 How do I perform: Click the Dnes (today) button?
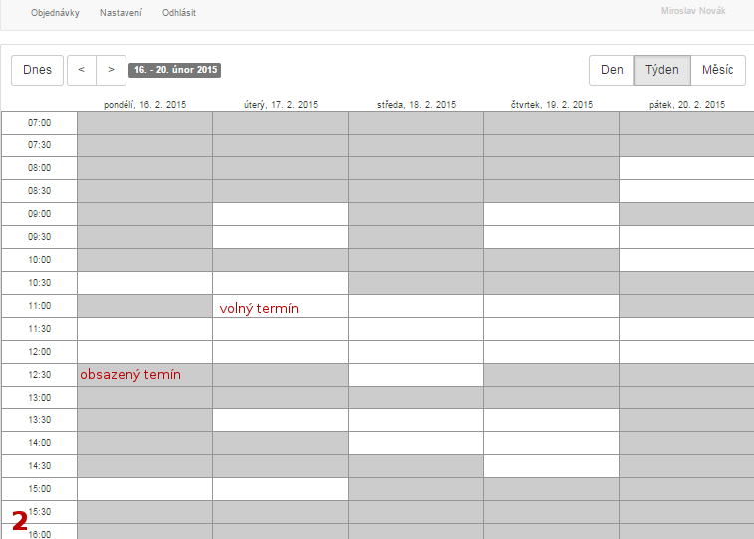[x=37, y=70]
